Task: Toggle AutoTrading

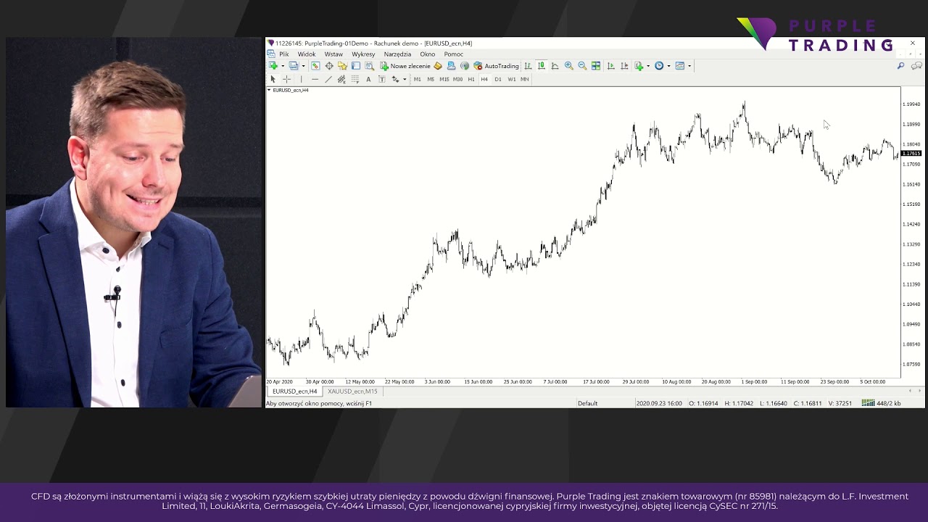Action: [497, 66]
